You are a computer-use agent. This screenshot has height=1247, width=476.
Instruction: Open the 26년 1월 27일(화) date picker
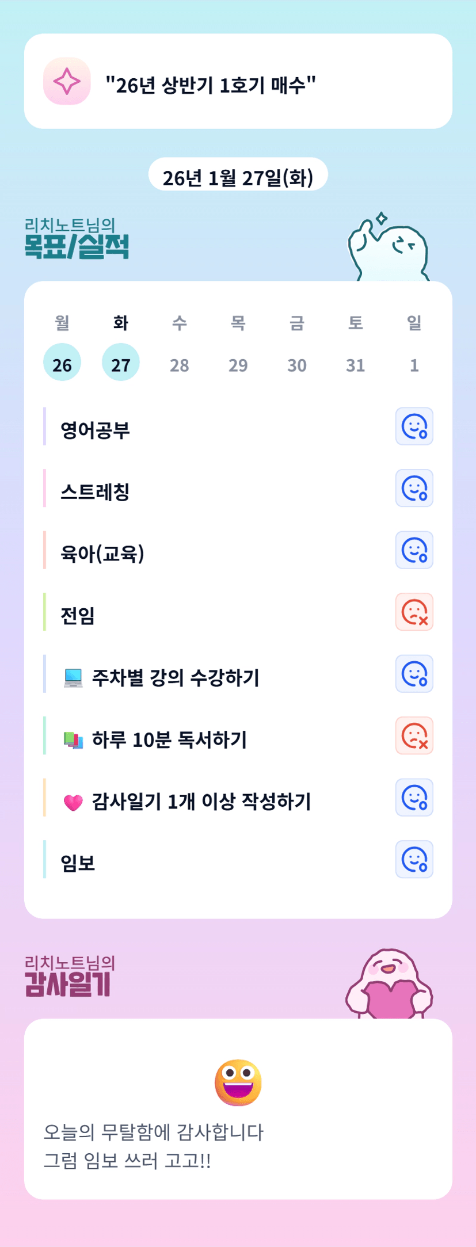coord(238,177)
